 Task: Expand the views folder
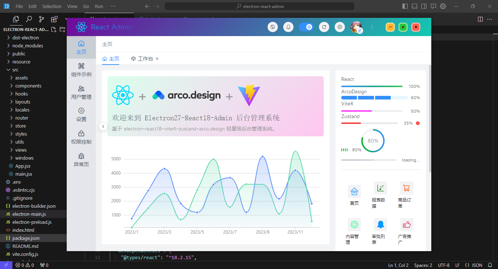tap(33, 150)
